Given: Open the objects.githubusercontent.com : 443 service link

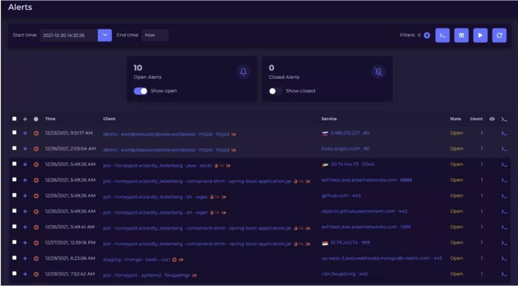Looking at the screenshot, I should click(x=364, y=211).
